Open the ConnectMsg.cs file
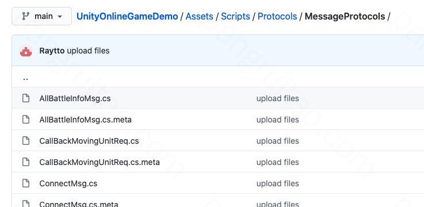 [68, 183]
